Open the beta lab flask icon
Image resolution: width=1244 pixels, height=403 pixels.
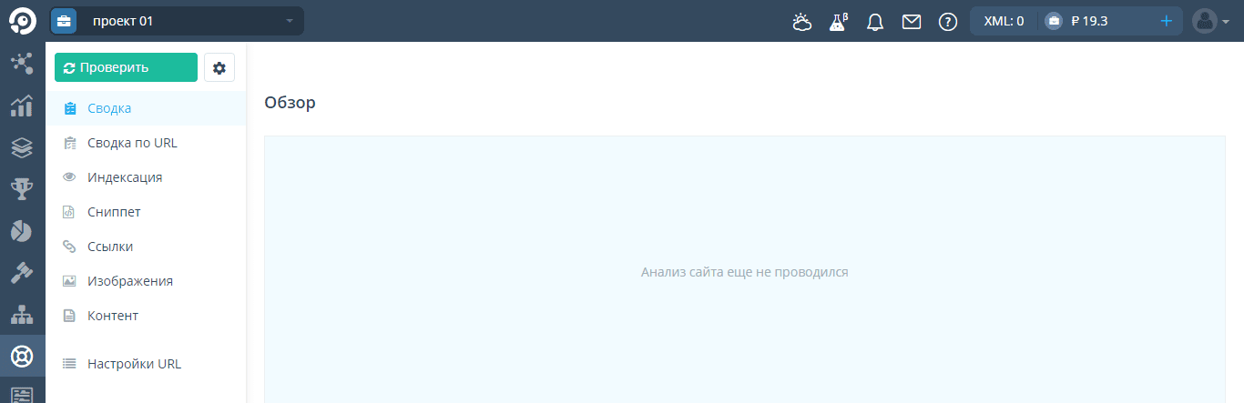pos(838,22)
